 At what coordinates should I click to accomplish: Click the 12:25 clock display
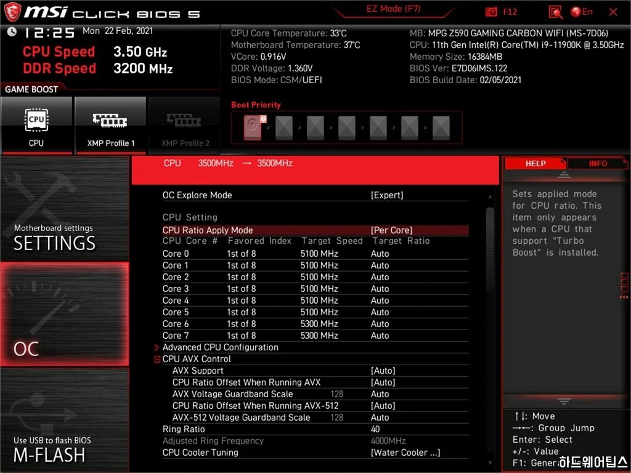click(x=50, y=32)
